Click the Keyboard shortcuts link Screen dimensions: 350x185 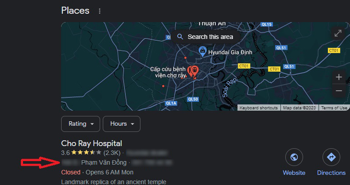[x=259, y=108]
